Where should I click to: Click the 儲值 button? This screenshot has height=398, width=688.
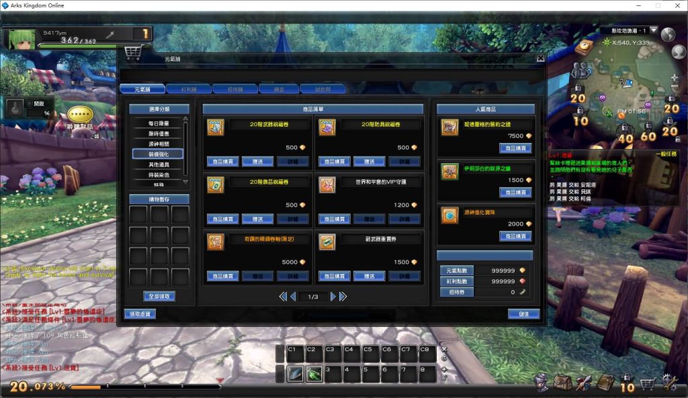click(523, 313)
